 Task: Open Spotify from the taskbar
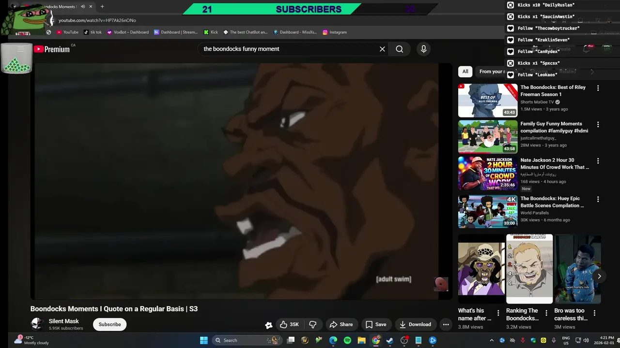point(347,340)
